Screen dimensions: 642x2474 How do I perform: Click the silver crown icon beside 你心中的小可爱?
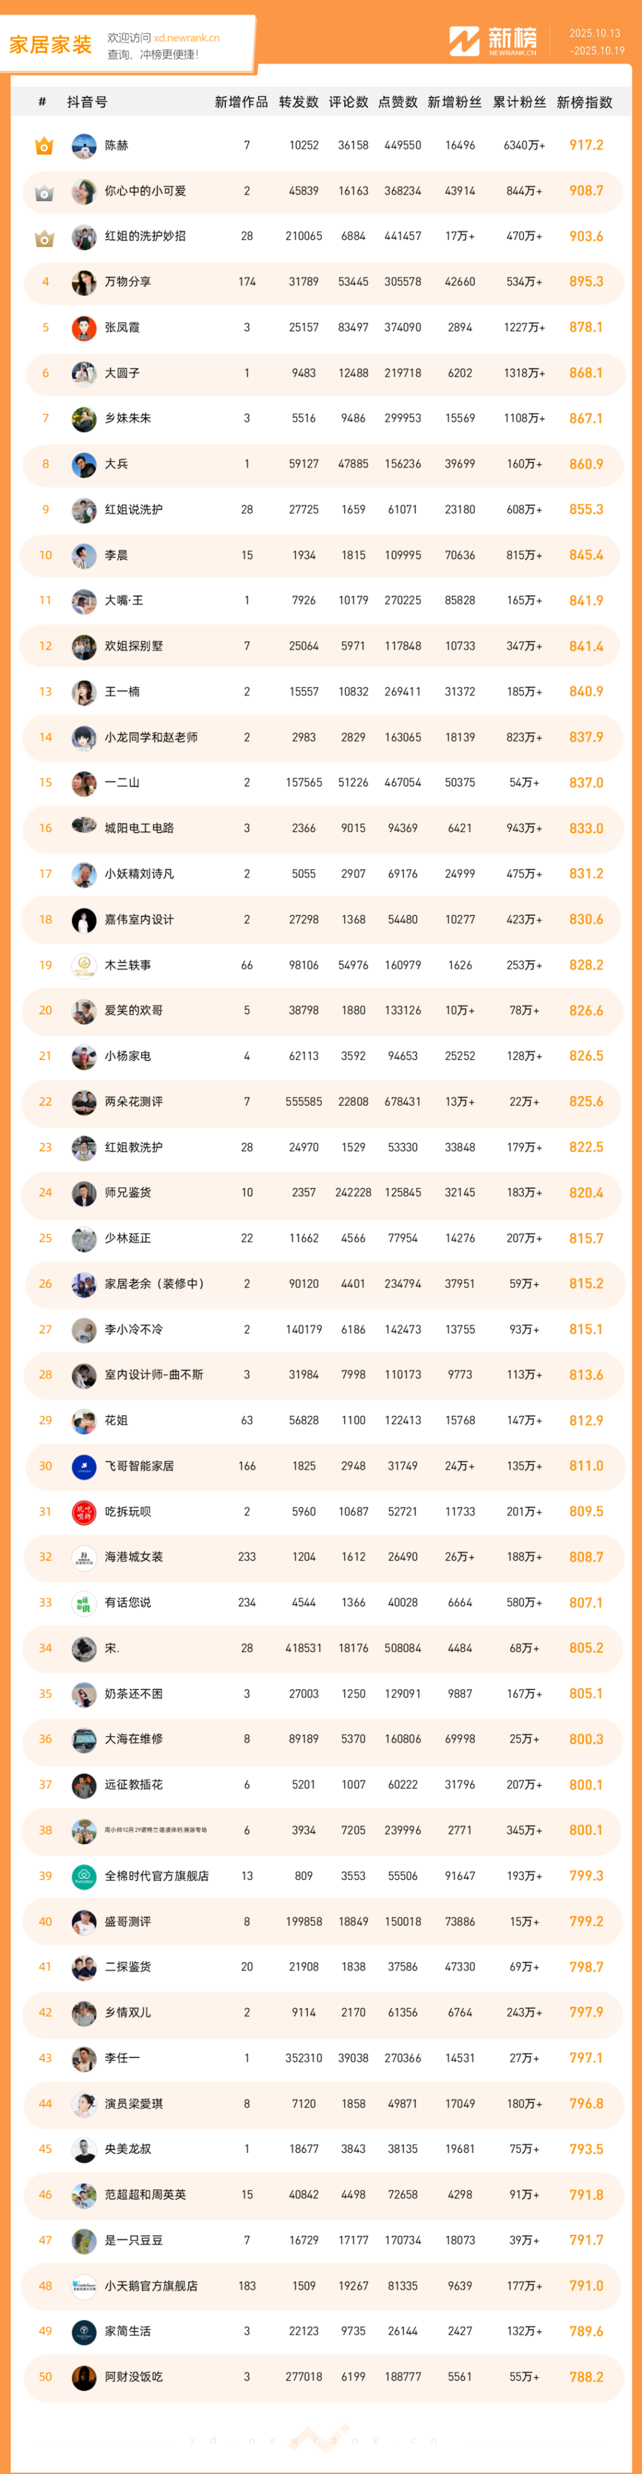pos(44,192)
